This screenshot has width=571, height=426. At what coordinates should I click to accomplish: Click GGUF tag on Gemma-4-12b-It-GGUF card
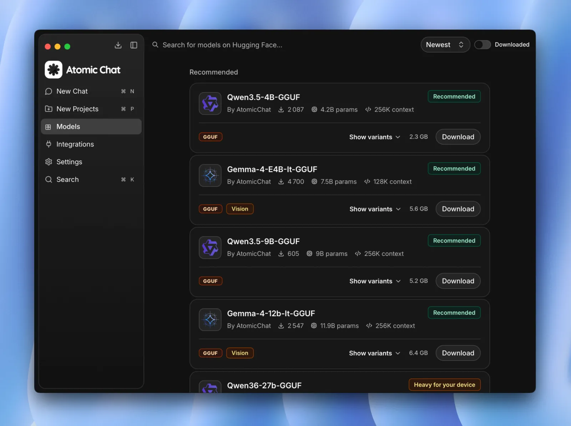[x=211, y=353]
